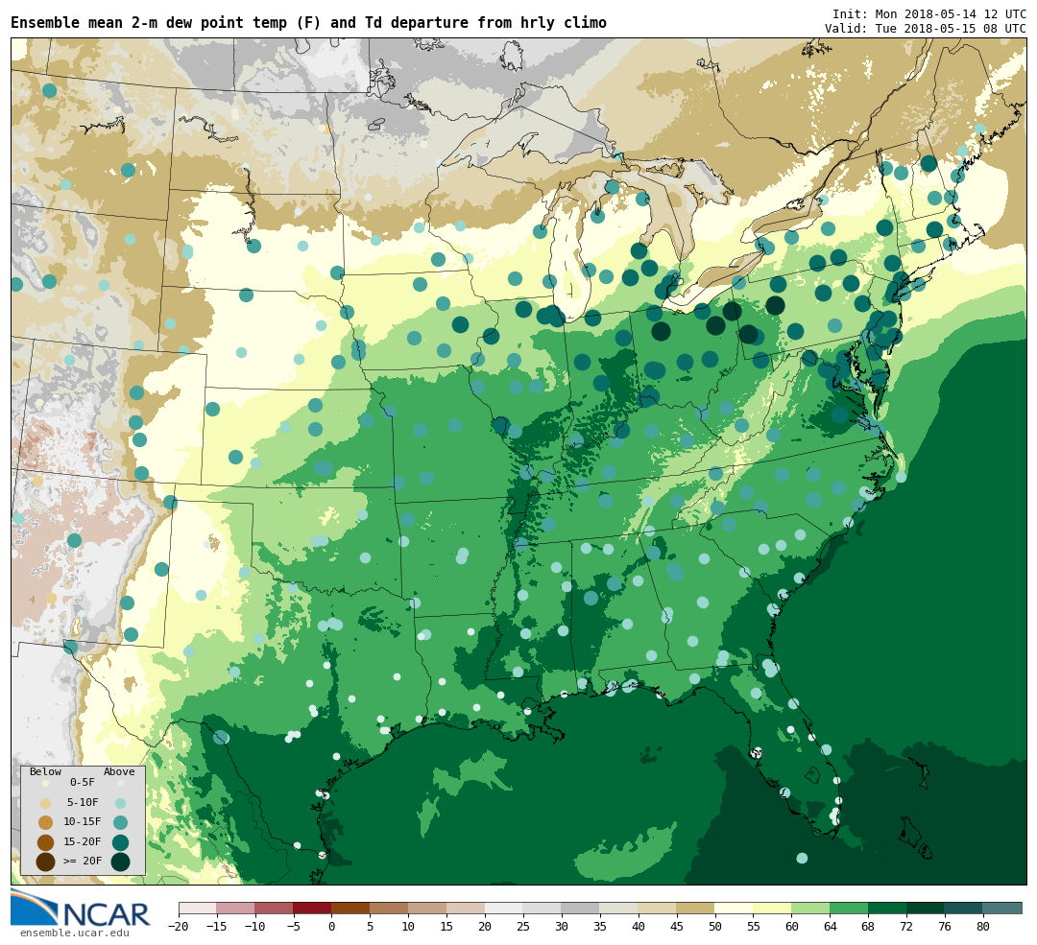Click the '15-20F' legend label
Viewport: 1037px width, 945px height.
[x=83, y=841]
